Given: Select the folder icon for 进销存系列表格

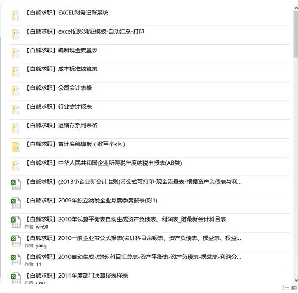Looking at the screenshot, I should point(15,128).
